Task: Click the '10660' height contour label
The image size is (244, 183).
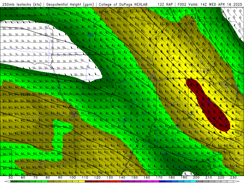Action: [x=52, y=126]
